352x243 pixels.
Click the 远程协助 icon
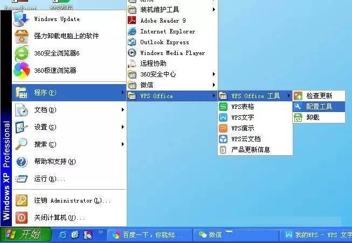click(132, 64)
